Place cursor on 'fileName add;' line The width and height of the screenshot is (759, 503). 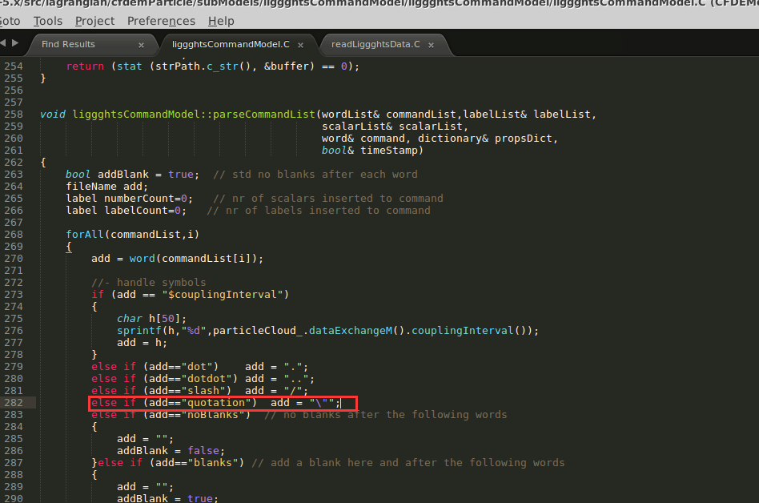coord(107,187)
